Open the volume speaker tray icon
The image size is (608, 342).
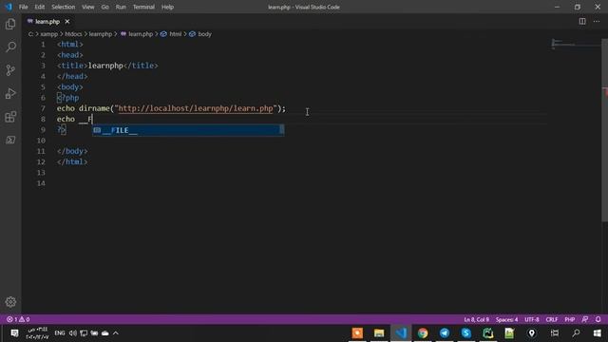(x=72, y=333)
